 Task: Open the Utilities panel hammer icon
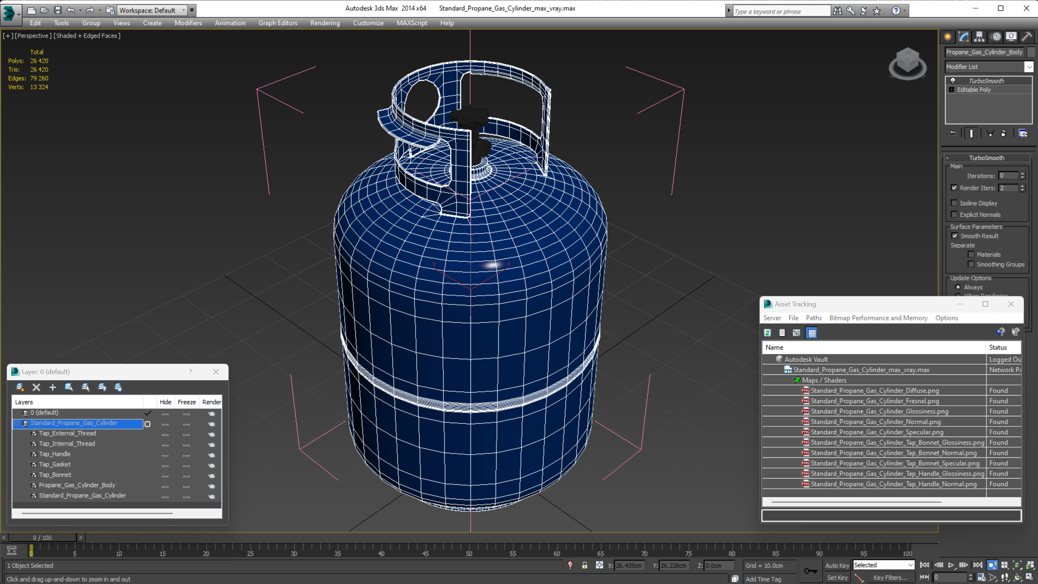pos(1027,37)
